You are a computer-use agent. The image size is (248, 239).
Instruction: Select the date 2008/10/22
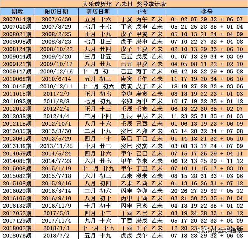56,49
